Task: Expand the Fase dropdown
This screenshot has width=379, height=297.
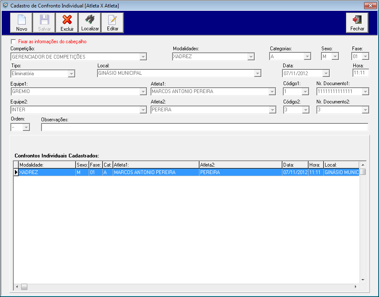Action: [365, 56]
